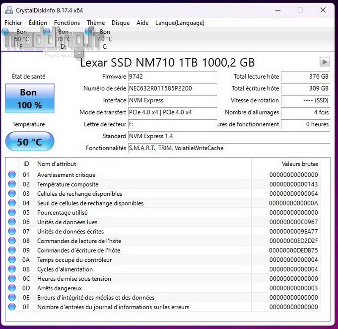This screenshot has height=329, width=338.
Task: Click the Standard field NVM Express 1.4
Action: [229, 136]
